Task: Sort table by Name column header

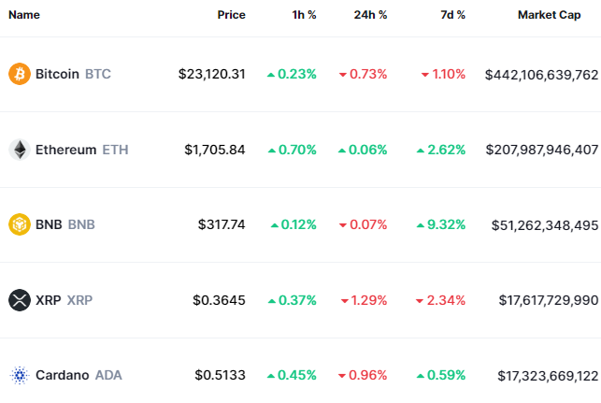Action: 23,15
